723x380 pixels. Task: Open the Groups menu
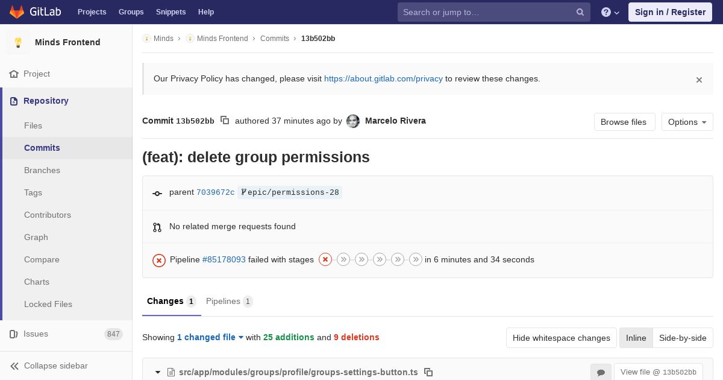pyautogui.click(x=131, y=12)
